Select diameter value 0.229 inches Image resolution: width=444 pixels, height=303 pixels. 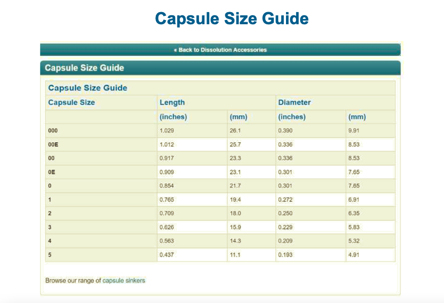tap(285, 227)
